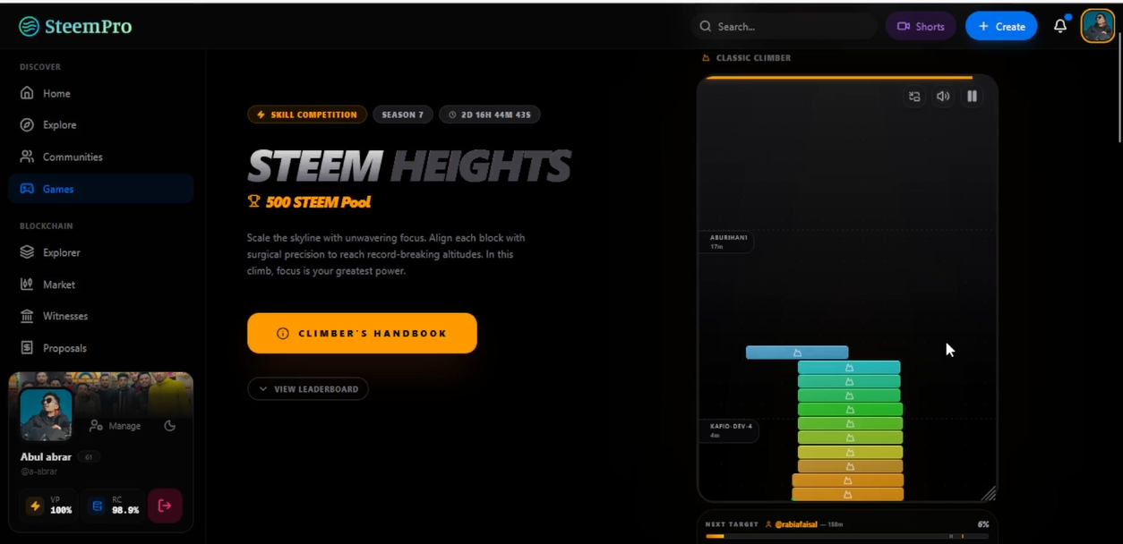Mute the game sound

click(943, 97)
